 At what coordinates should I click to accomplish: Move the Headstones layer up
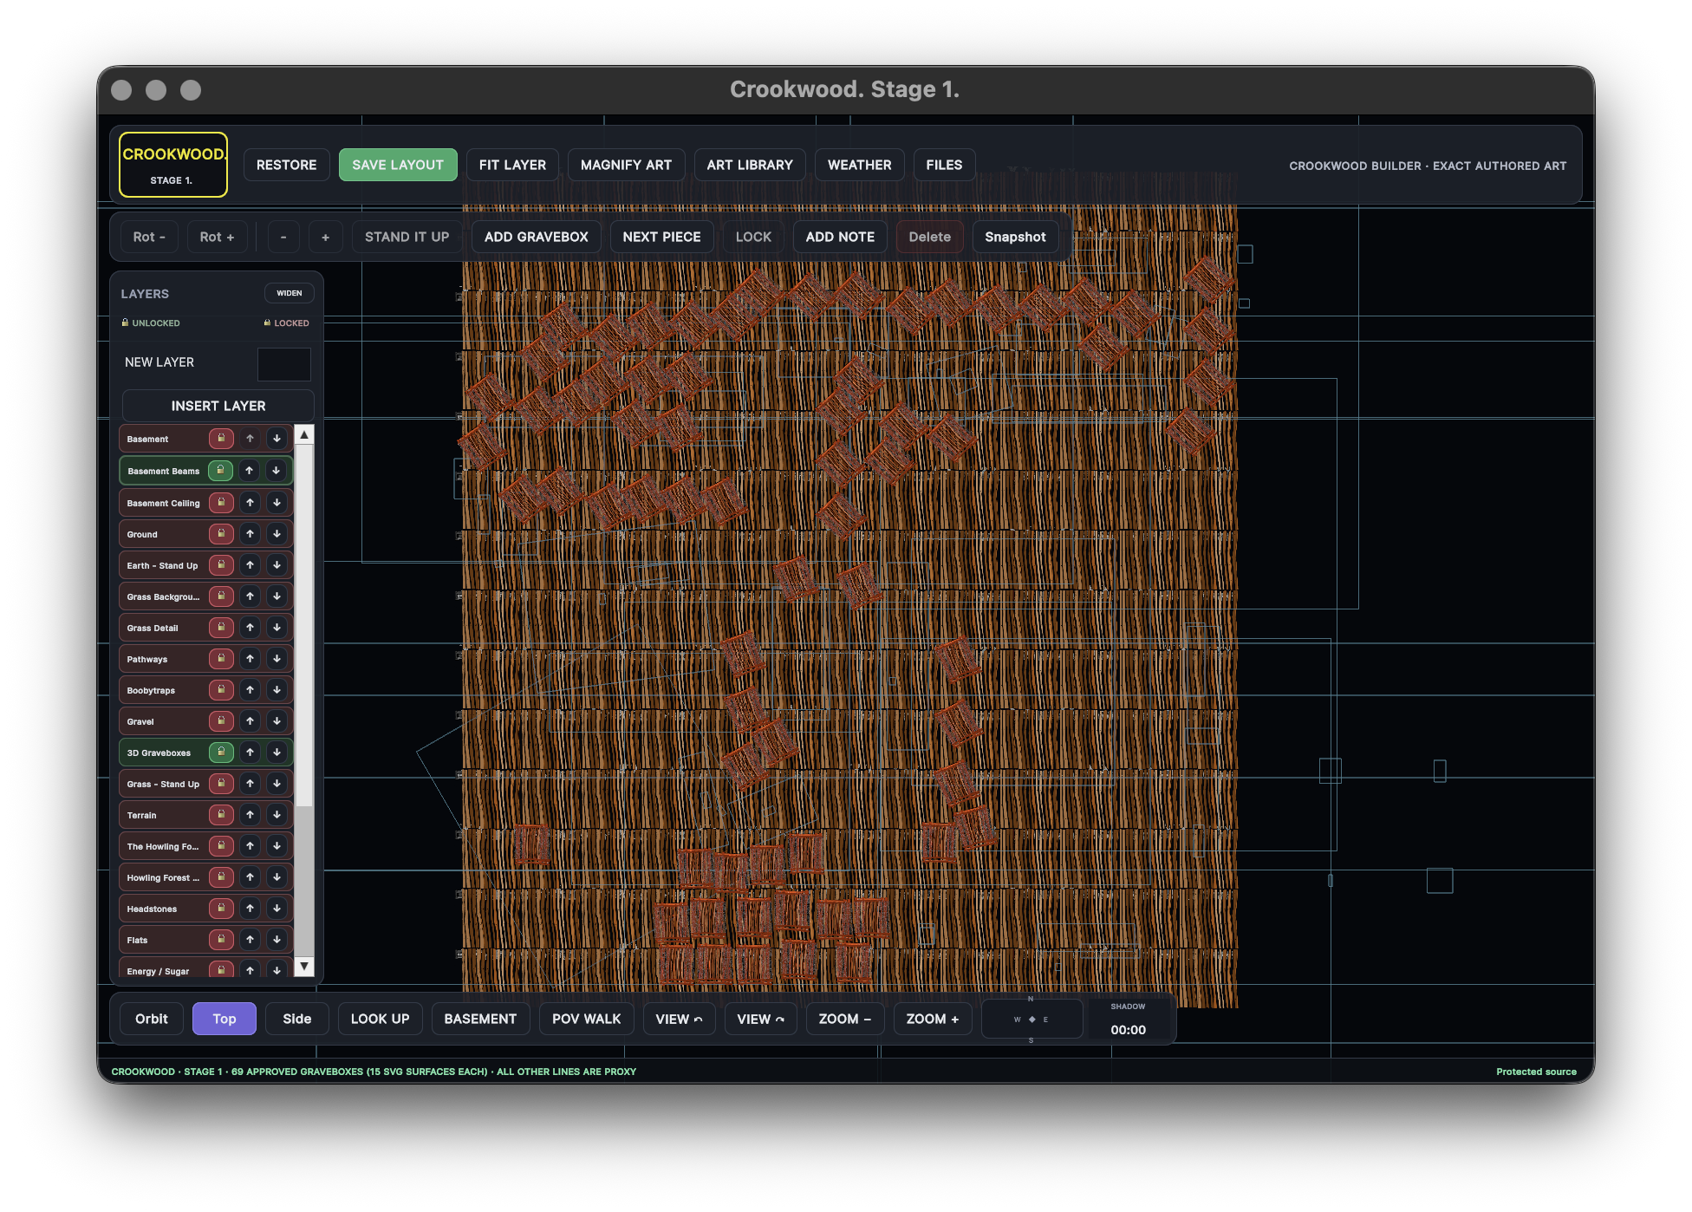pyautogui.click(x=250, y=909)
